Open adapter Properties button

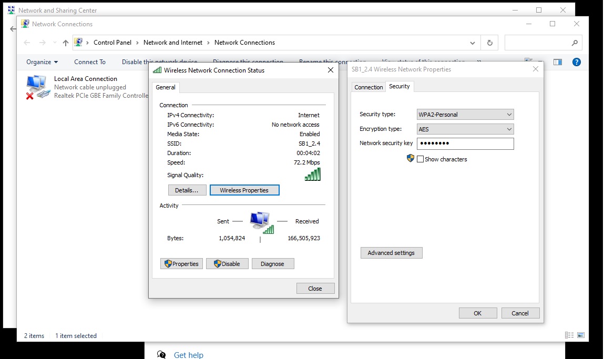(181, 263)
